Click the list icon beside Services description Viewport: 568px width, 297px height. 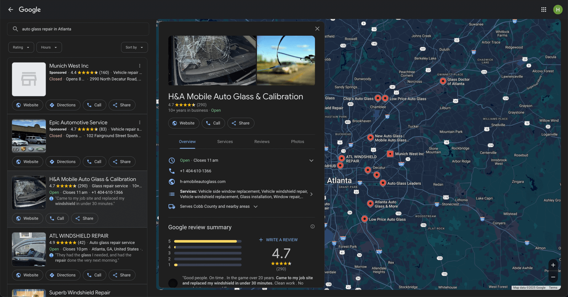[172, 194]
